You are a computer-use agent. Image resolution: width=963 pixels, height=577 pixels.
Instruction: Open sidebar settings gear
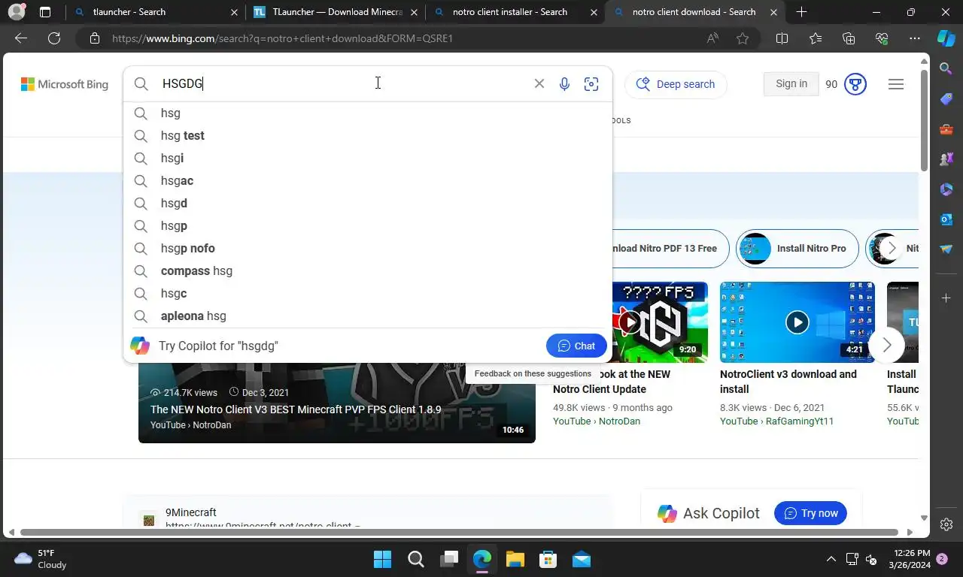click(946, 524)
